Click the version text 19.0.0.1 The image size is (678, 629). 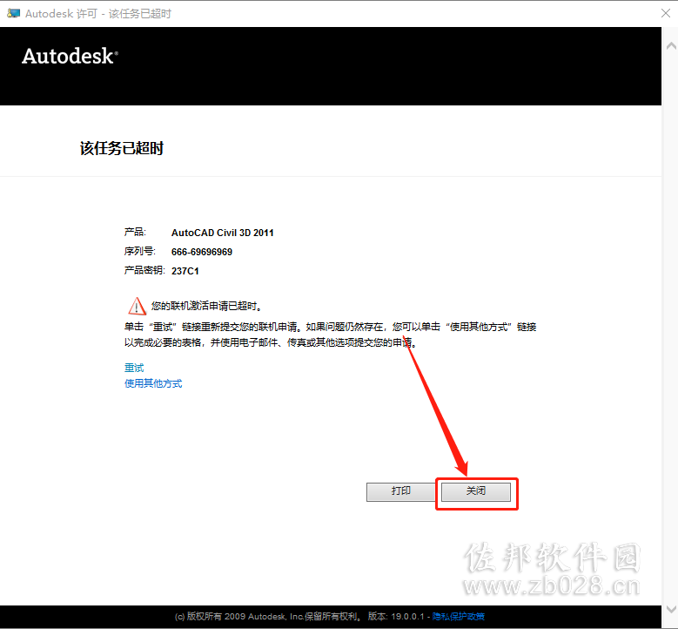407,617
